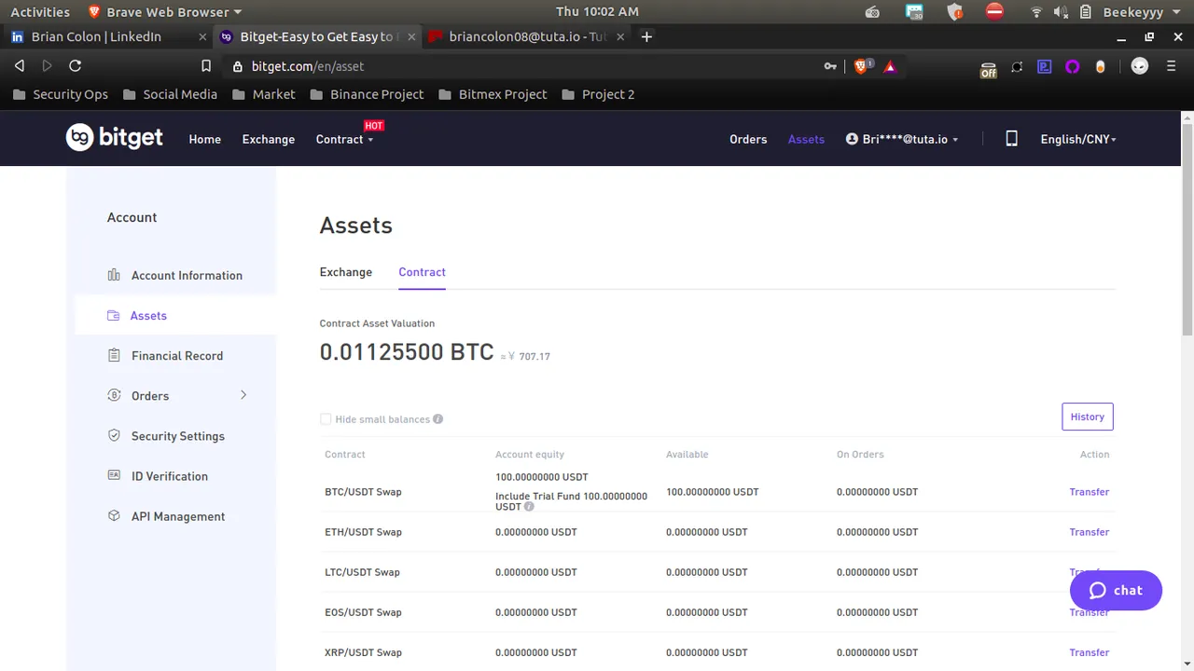Click the network wifi tray icon
Viewport: 1194px width, 671px height.
1036,12
